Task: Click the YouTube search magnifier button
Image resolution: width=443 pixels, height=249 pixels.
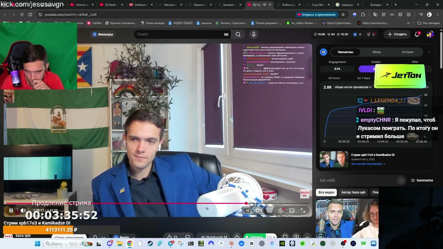Action: click(x=238, y=34)
